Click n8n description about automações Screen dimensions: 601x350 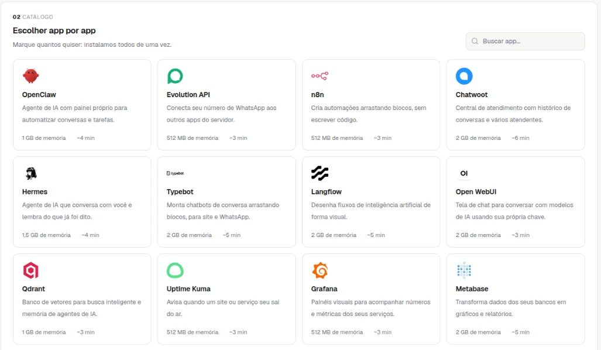coord(368,114)
